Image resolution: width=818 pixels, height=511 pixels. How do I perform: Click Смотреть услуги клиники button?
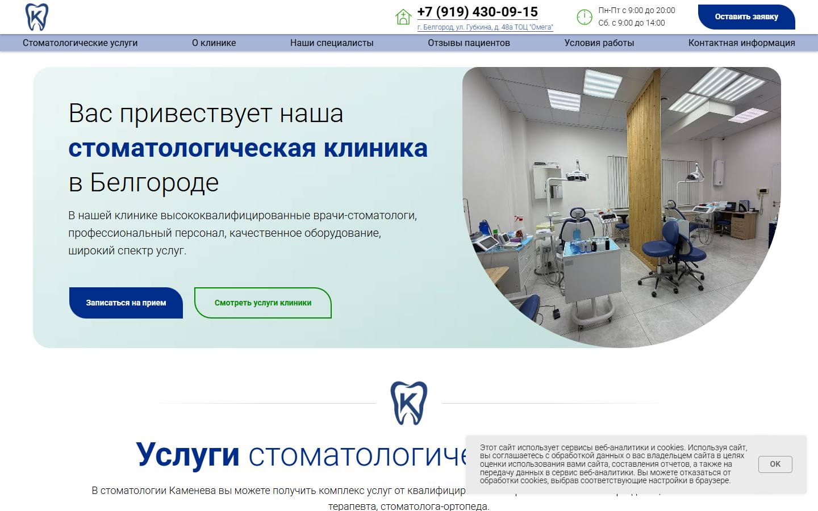click(263, 303)
